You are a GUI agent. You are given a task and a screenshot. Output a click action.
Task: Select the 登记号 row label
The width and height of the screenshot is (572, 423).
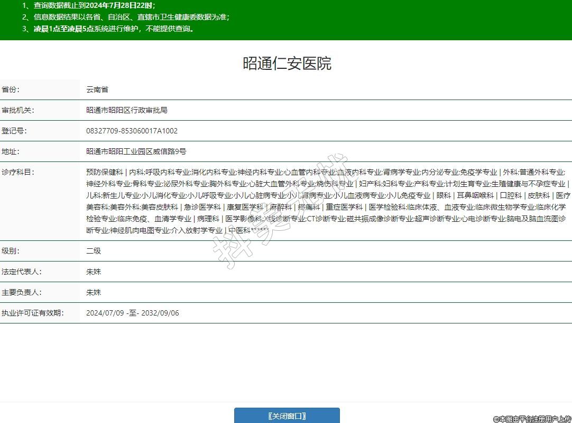coord(14,131)
